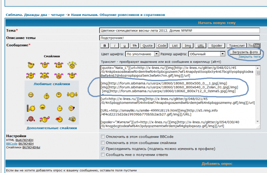
Task: Click the Загрузить фото button
Action: [245, 52]
